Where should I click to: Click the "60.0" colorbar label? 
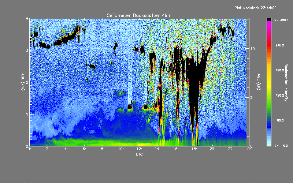pyautogui.click(x=280, y=120)
